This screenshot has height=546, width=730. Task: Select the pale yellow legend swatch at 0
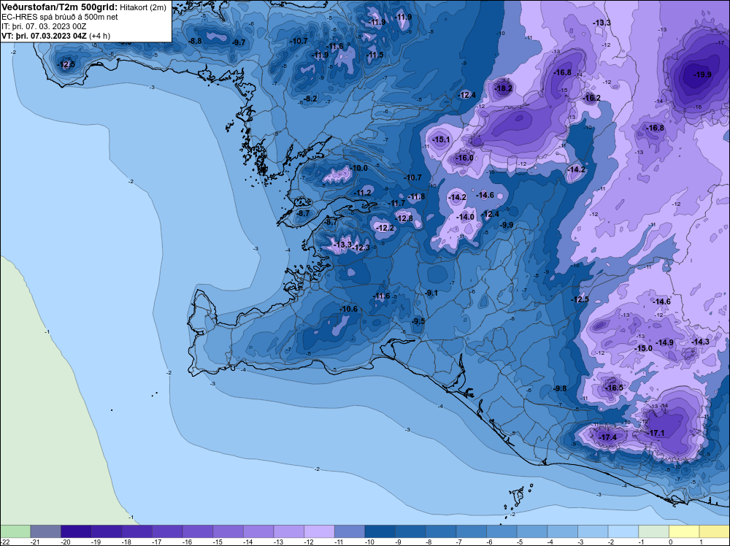pos(684,531)
